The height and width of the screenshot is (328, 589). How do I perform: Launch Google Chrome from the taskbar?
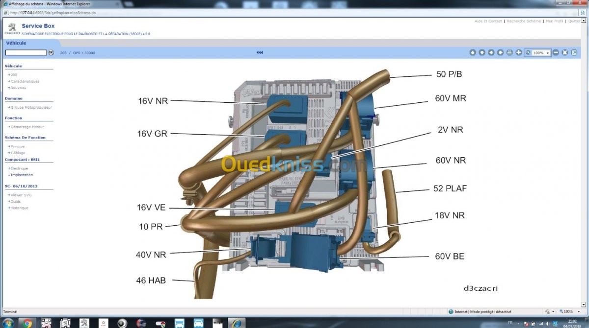27,323
